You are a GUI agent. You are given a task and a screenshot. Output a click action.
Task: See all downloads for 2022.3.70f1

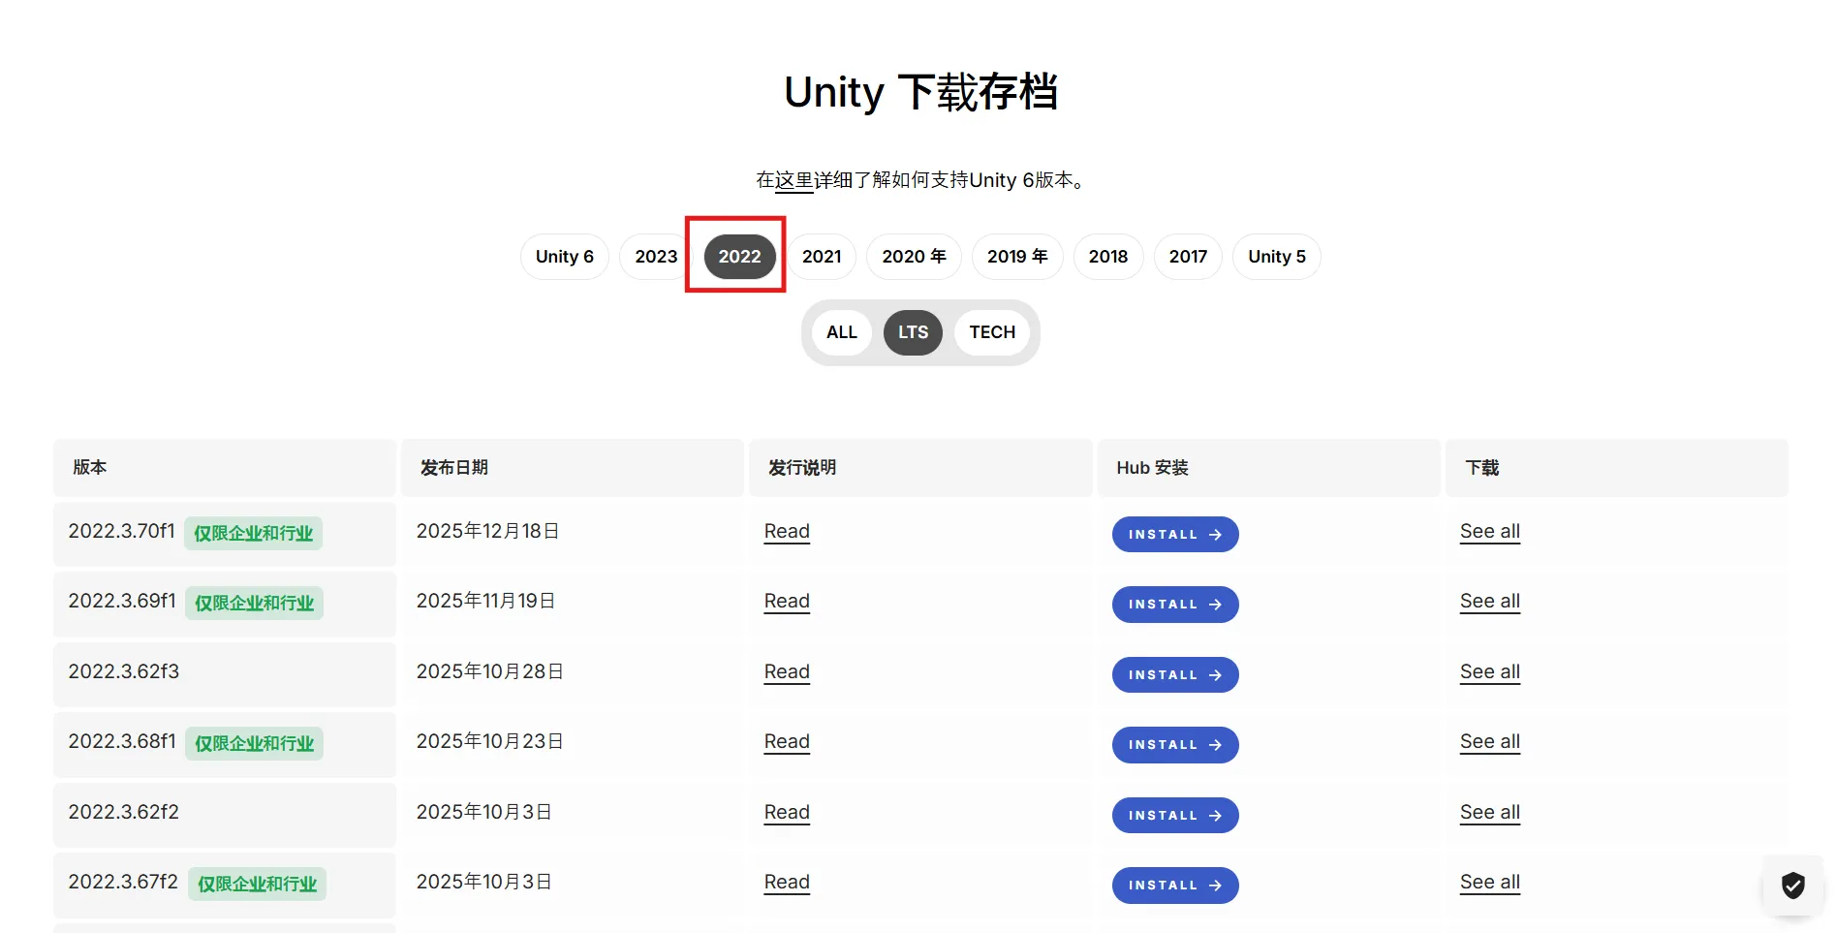pos(1489,532)
